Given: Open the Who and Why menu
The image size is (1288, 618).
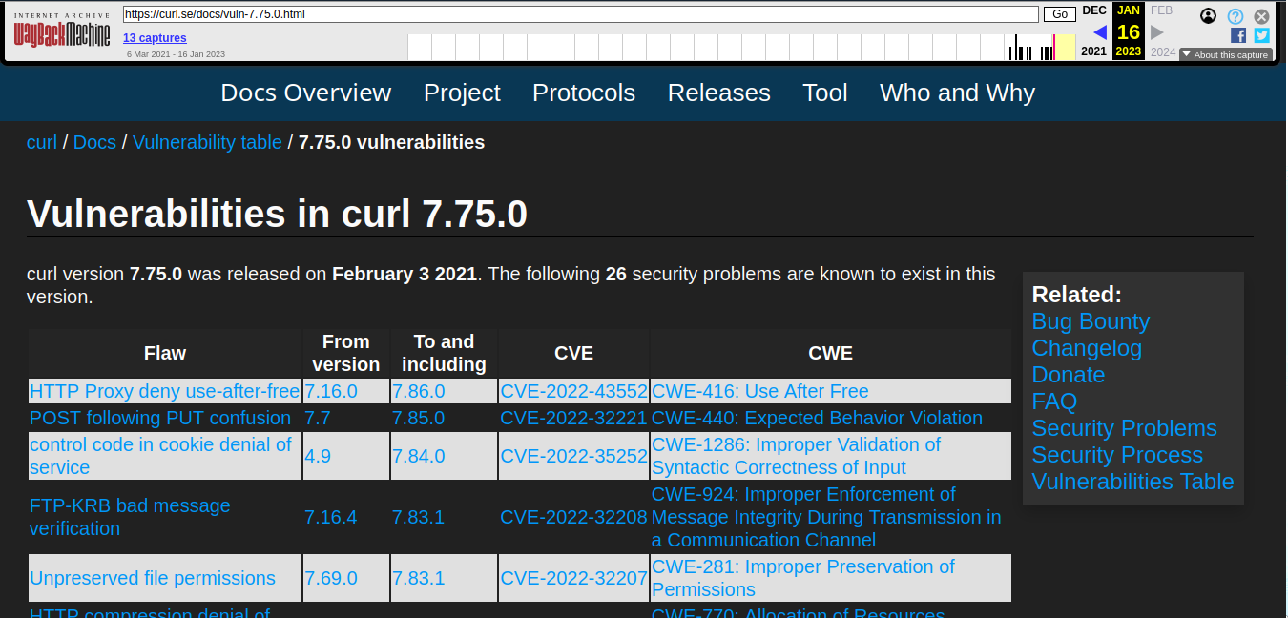Looking at the screenshot, I should pyautogui.click(x=957, y=93).
